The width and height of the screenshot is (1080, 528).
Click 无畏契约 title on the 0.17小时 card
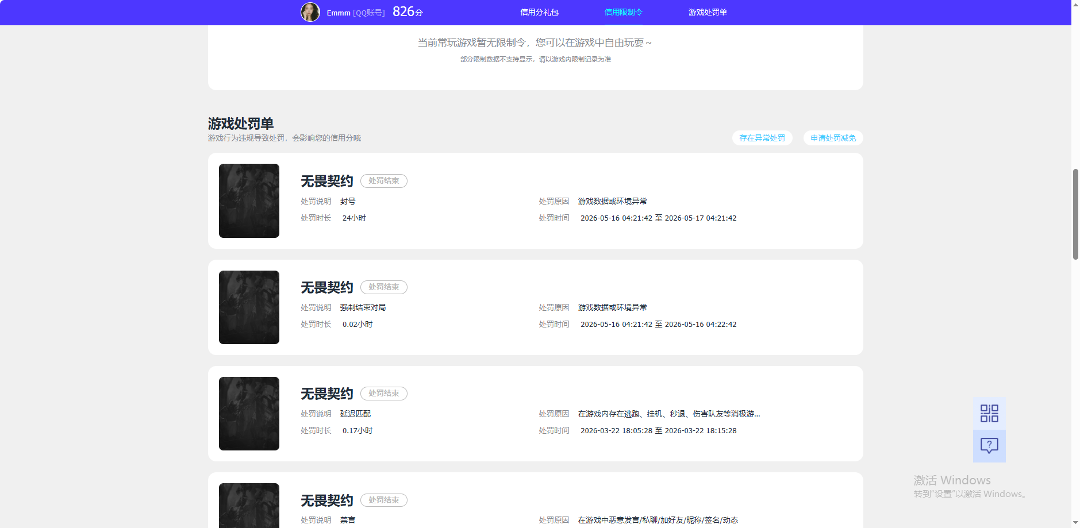[x=327, y=394]
